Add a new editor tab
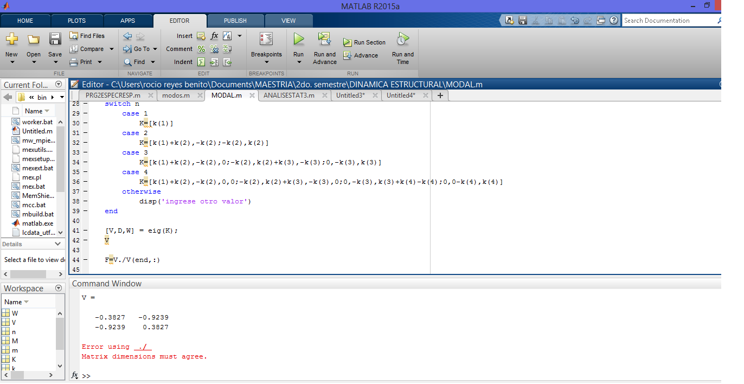The width and height of the screenshot is (744, 384). [440, 95]
